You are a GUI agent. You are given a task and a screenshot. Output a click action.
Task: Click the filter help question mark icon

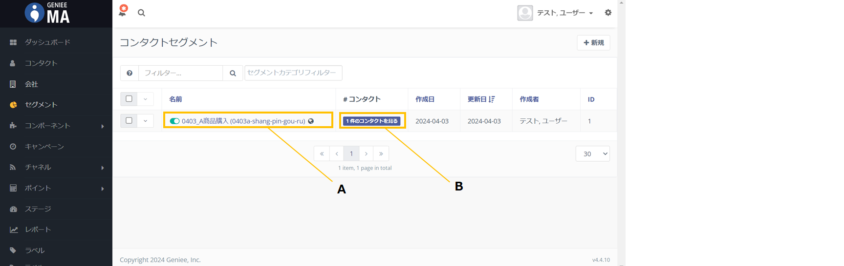point(130,73)
